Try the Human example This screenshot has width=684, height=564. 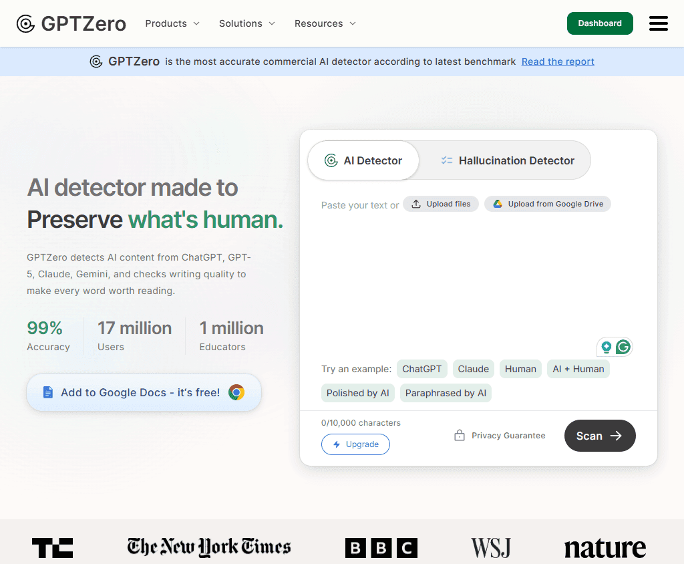520,369
